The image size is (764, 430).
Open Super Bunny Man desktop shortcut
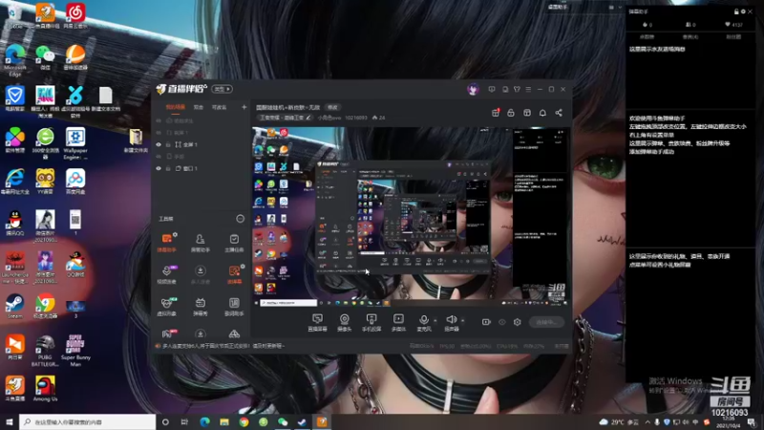pyautogui.click(x=75, y=351)
